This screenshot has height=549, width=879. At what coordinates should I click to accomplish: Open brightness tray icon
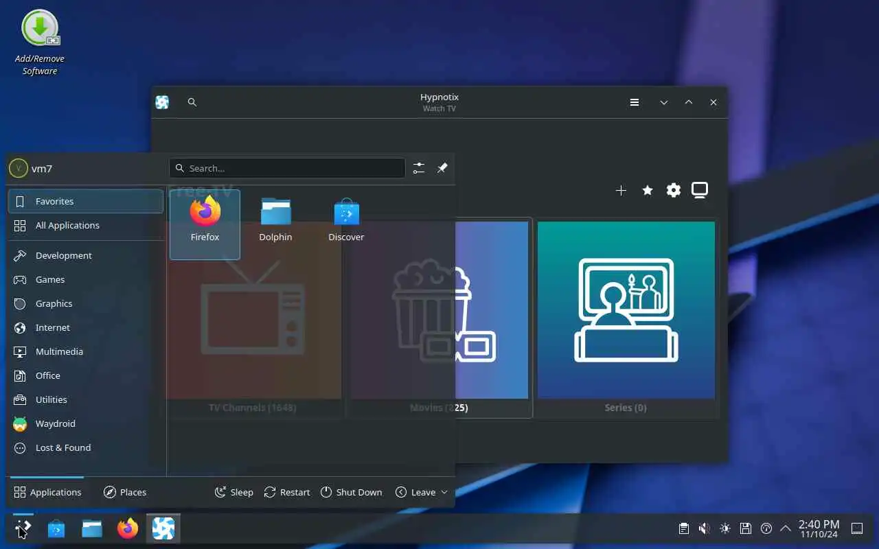(724, 528)
